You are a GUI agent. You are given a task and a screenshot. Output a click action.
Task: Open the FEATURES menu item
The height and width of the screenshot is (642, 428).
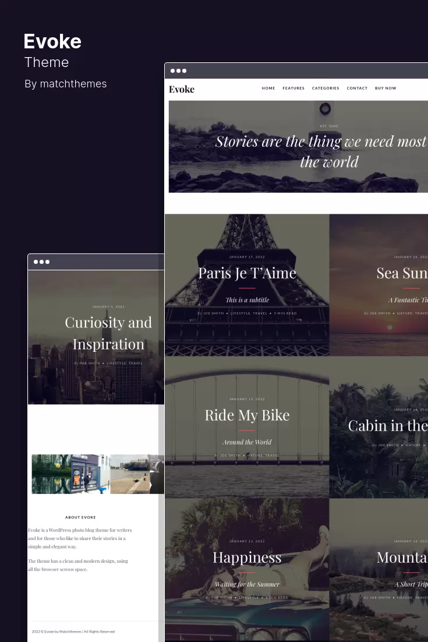point(293,88)
